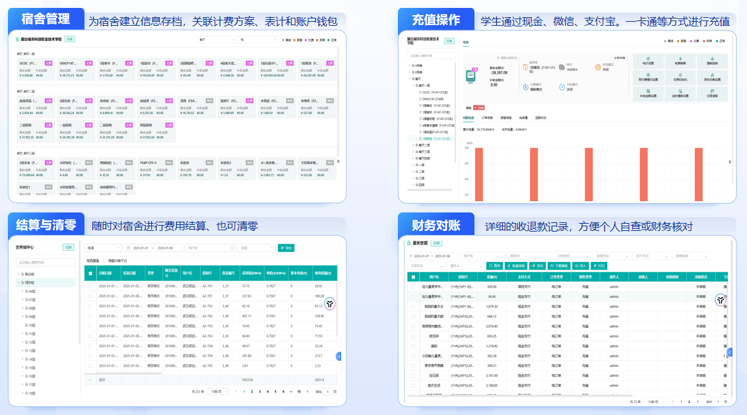Open the 电表 dropdown in settlement panel
This screenshot has height=415, width=747.
coord(104,248)
